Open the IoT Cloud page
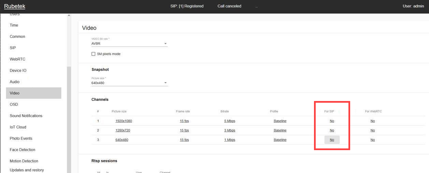 [18, 127]
